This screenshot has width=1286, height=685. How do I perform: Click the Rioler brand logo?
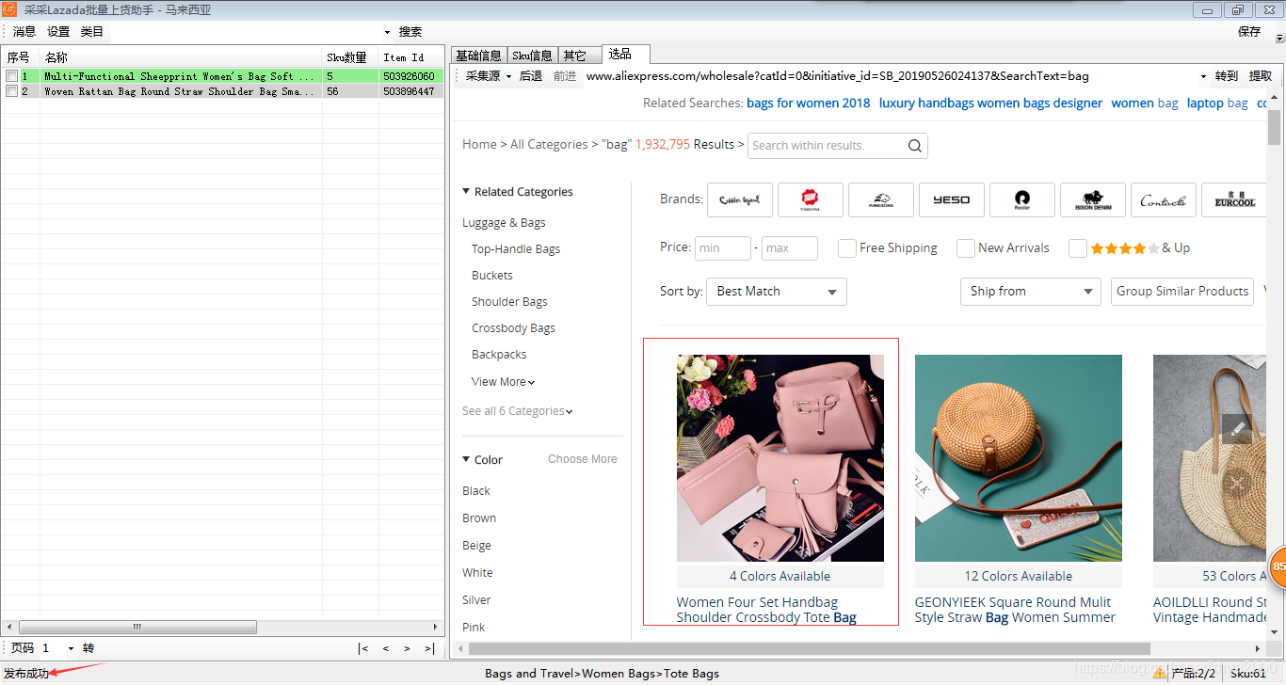[x=1022, y=199]
